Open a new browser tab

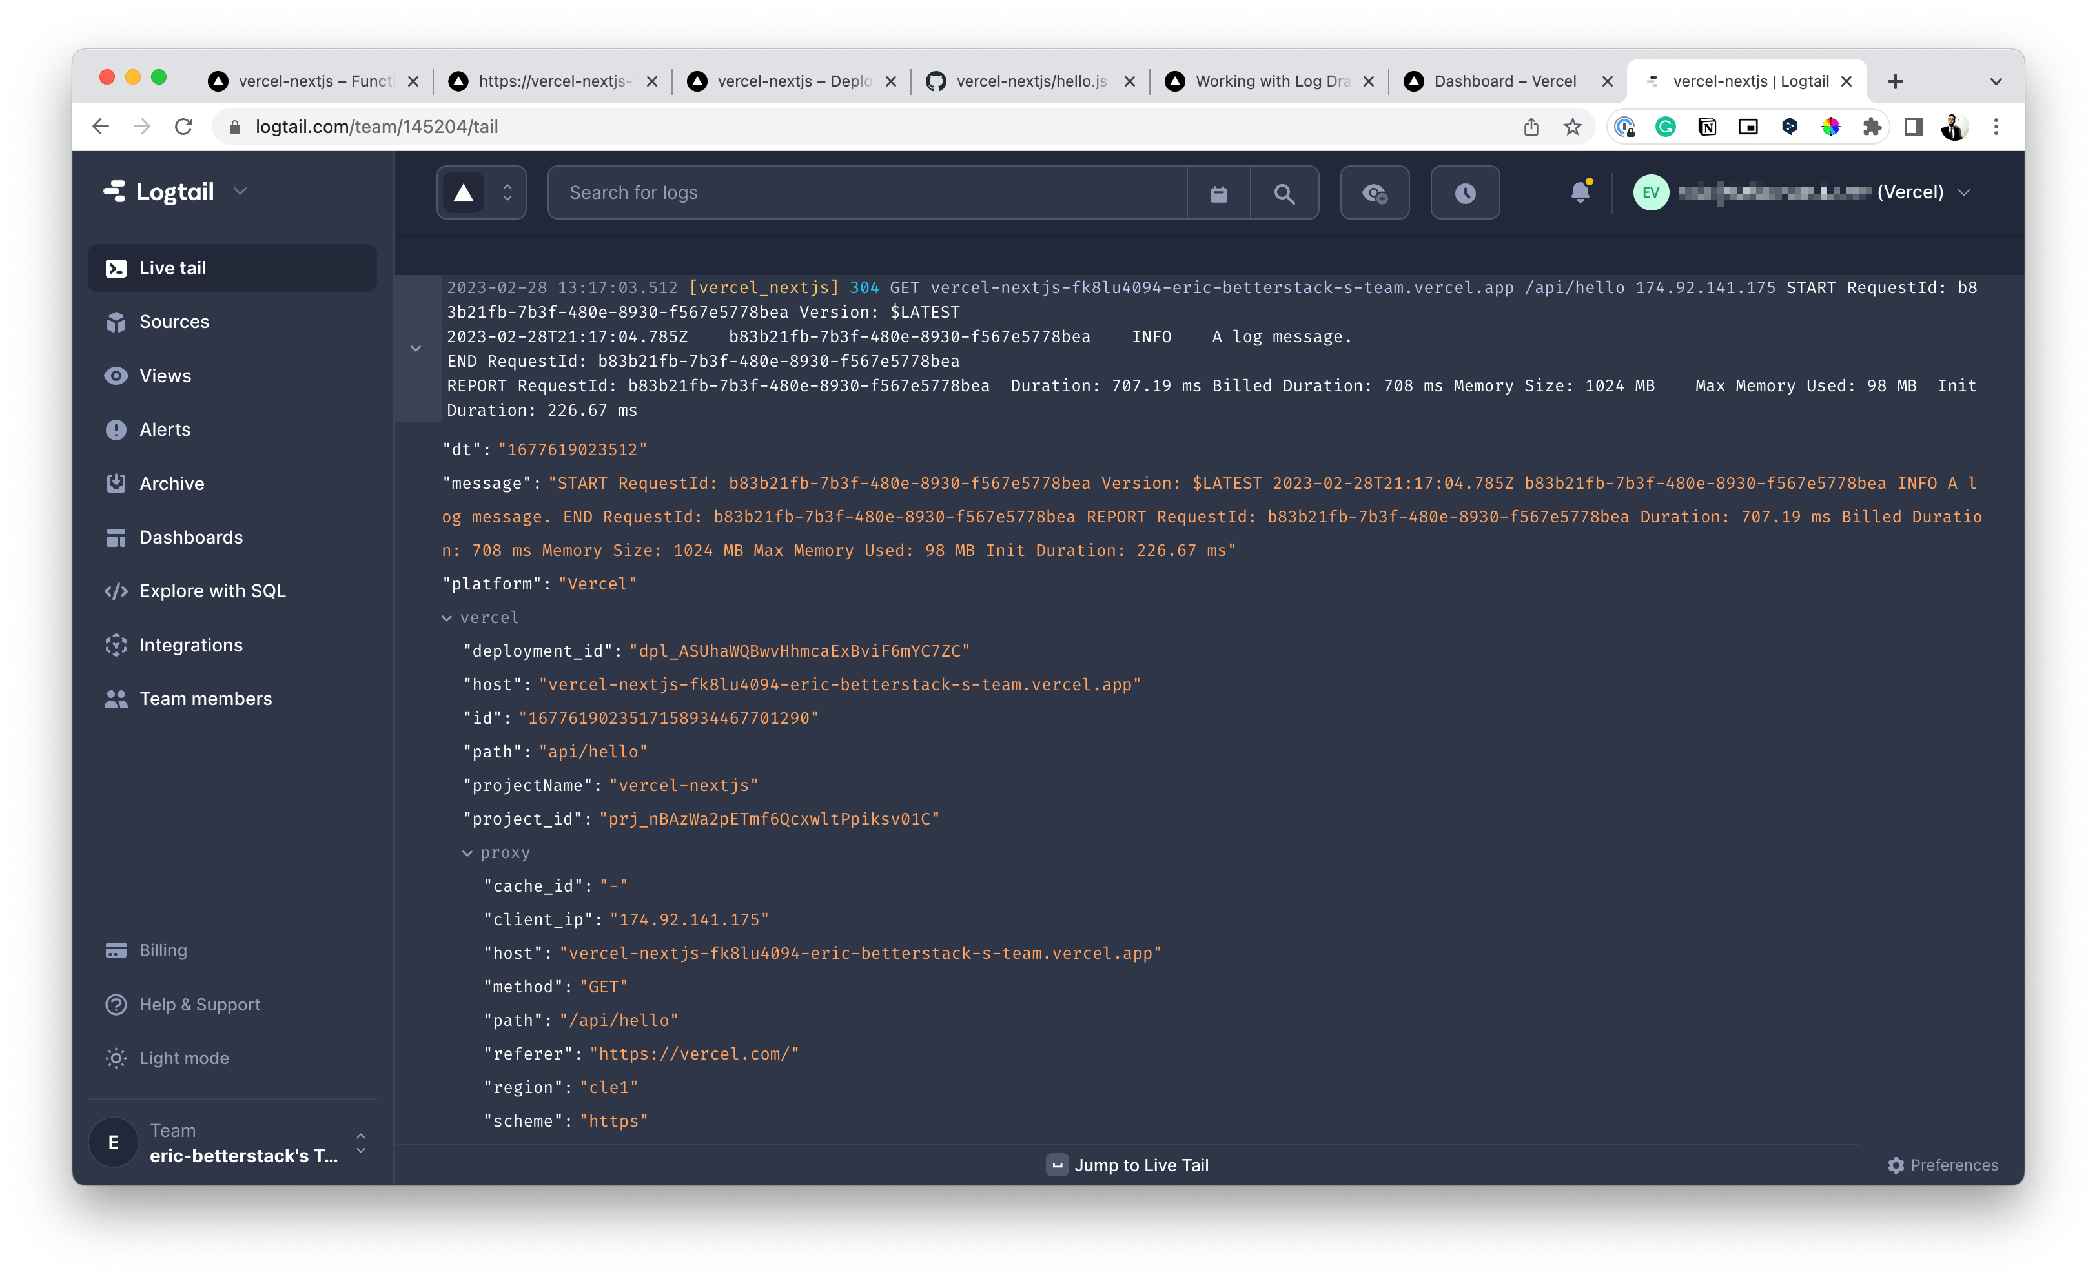pos(1896,82)
